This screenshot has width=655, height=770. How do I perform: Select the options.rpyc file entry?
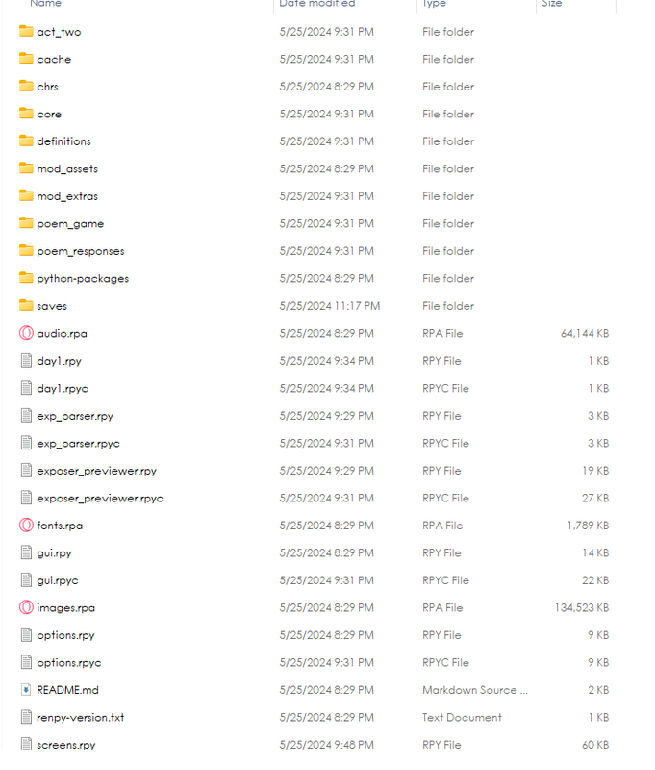tap(314, 663)
